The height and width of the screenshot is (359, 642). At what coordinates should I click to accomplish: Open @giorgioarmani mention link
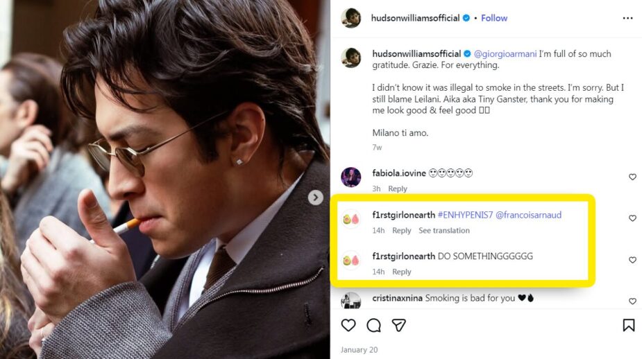pyautogui.click(x=504, y=53)
